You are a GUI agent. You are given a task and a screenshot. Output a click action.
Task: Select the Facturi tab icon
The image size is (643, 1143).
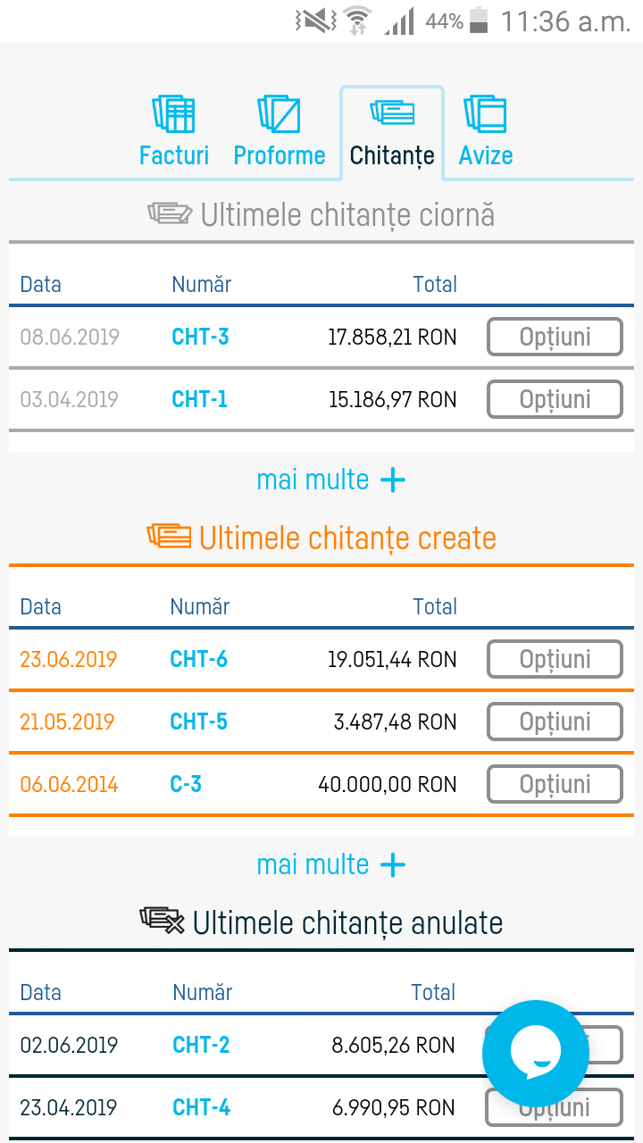click(x=173, y=114)
